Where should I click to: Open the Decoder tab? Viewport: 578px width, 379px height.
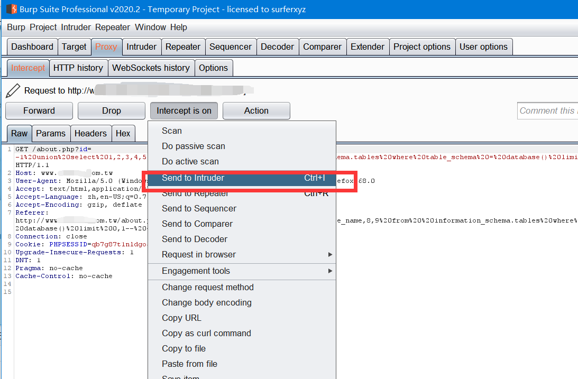[277, 47]
